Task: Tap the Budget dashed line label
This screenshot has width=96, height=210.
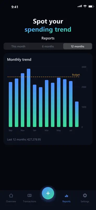Action: click(76, 75)
